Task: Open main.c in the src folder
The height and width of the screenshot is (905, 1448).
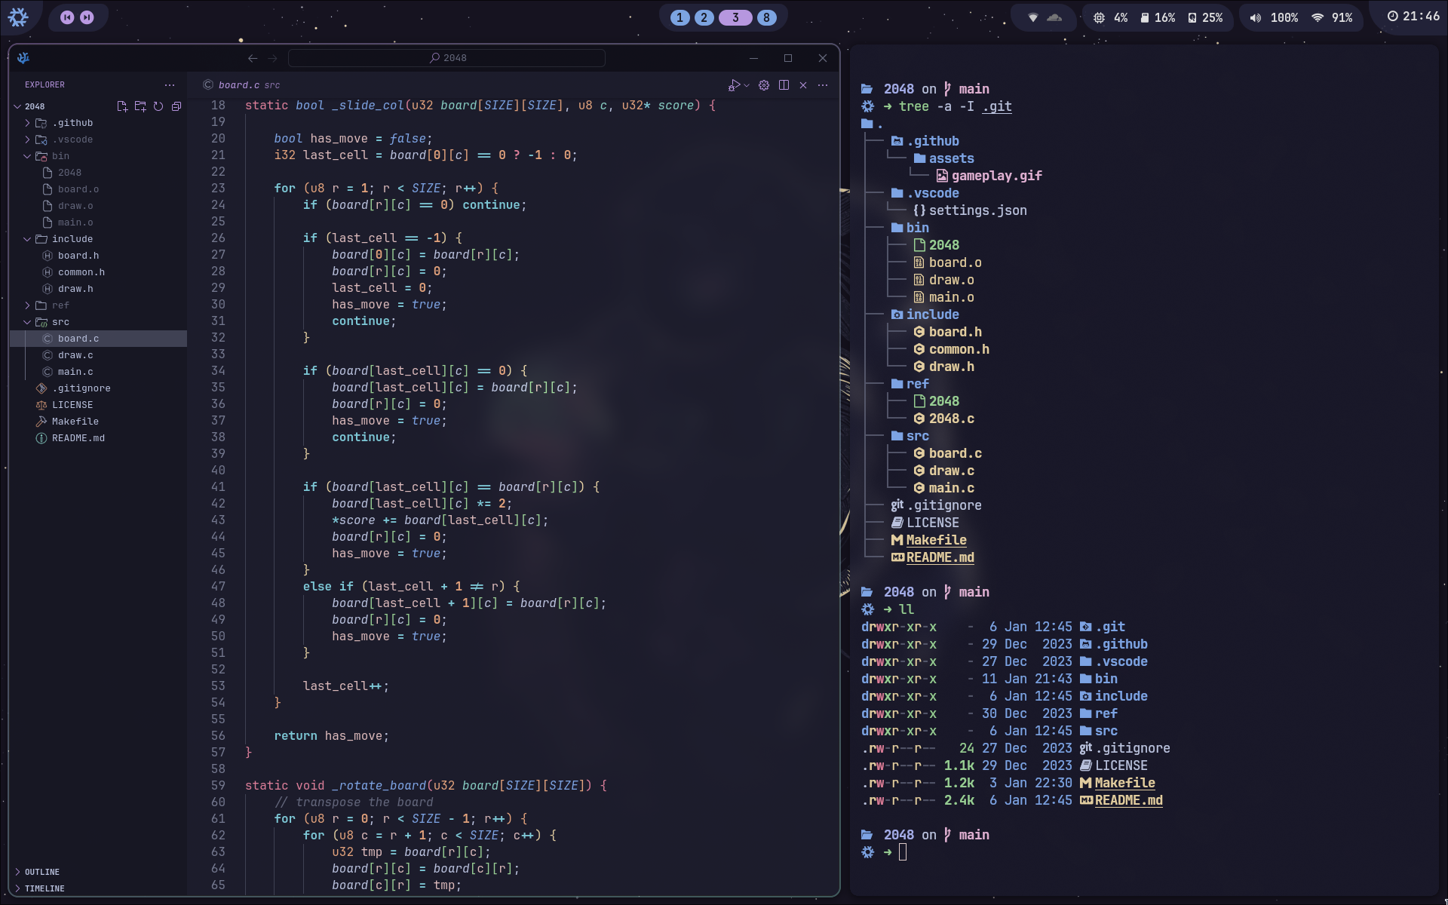Action: coord(75,372)
